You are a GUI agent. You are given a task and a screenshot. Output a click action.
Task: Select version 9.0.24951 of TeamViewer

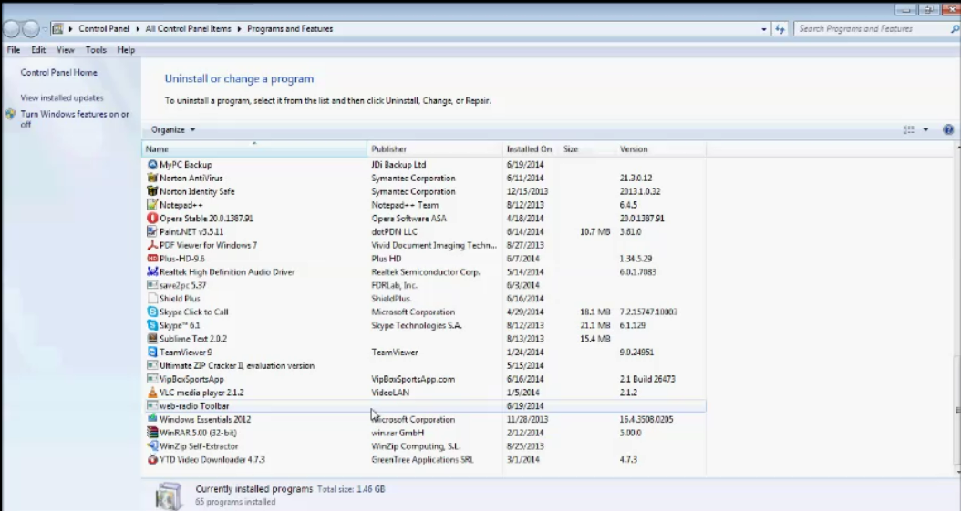[636, 353]
